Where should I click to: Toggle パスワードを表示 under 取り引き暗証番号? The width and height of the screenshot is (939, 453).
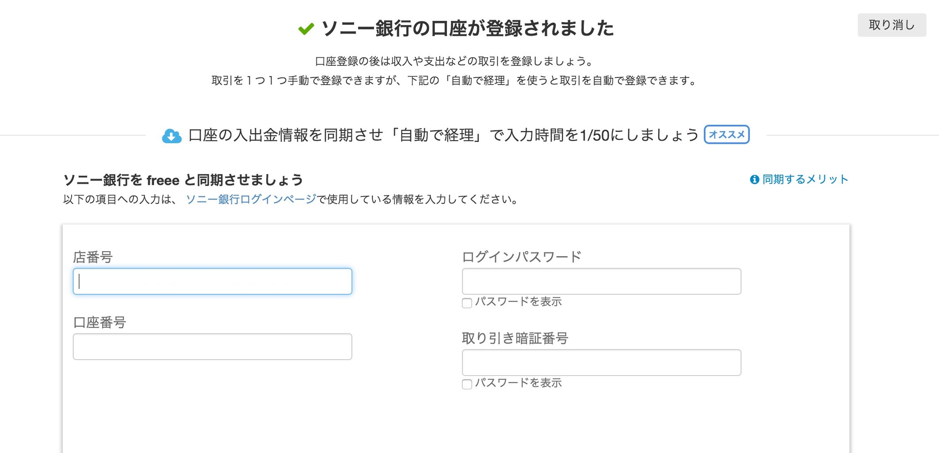[x=467, y=384]
